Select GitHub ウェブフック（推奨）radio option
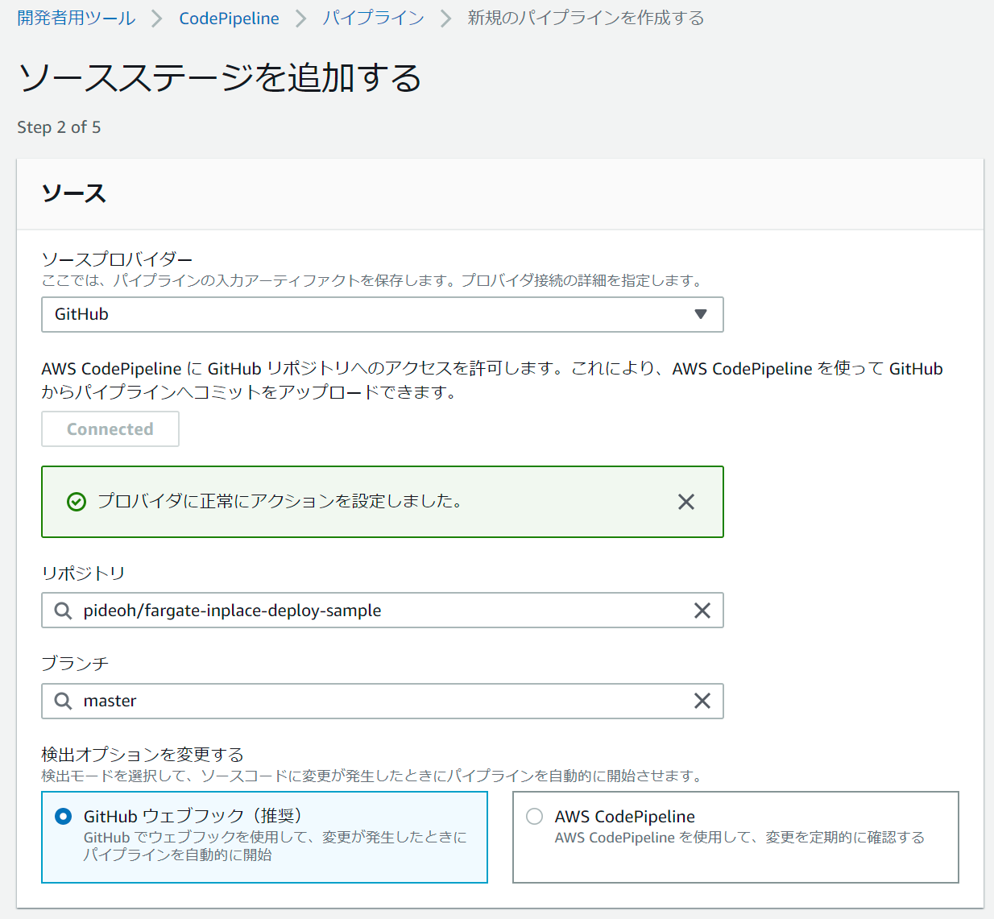994x919 pixels. point(63,816)
